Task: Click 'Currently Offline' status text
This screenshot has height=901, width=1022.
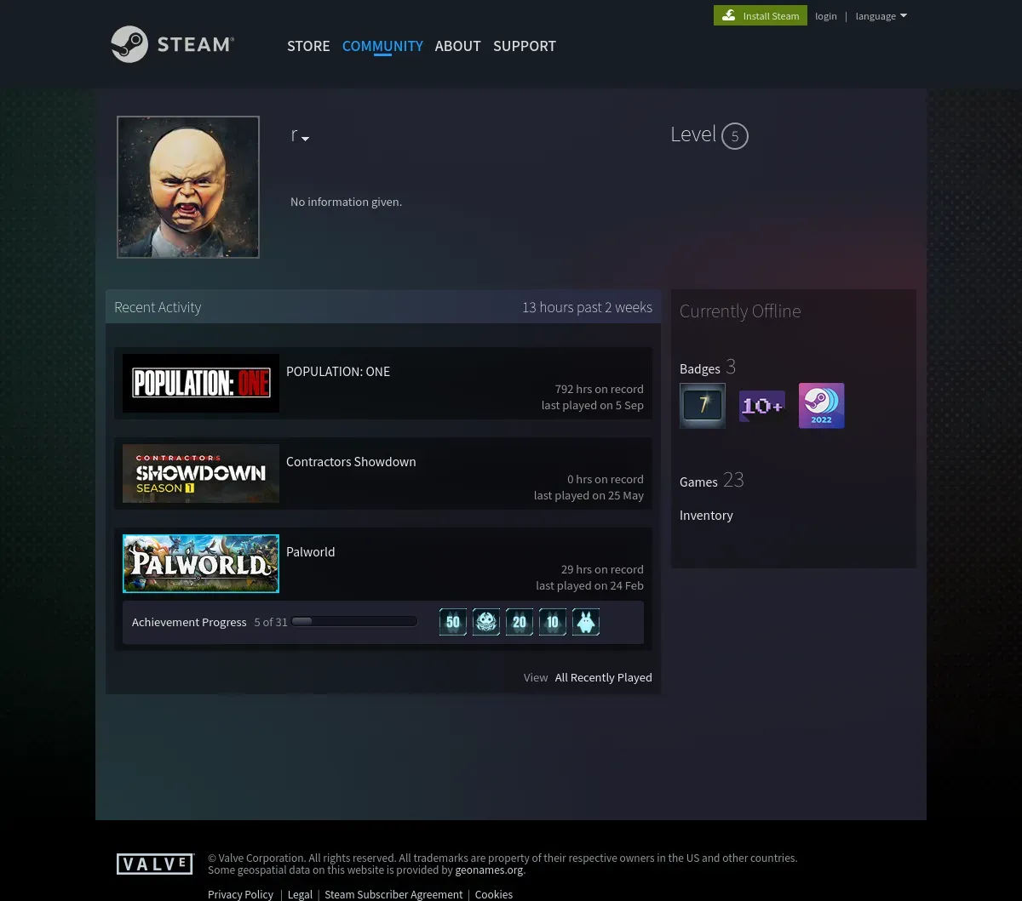Action: point(740,311)
